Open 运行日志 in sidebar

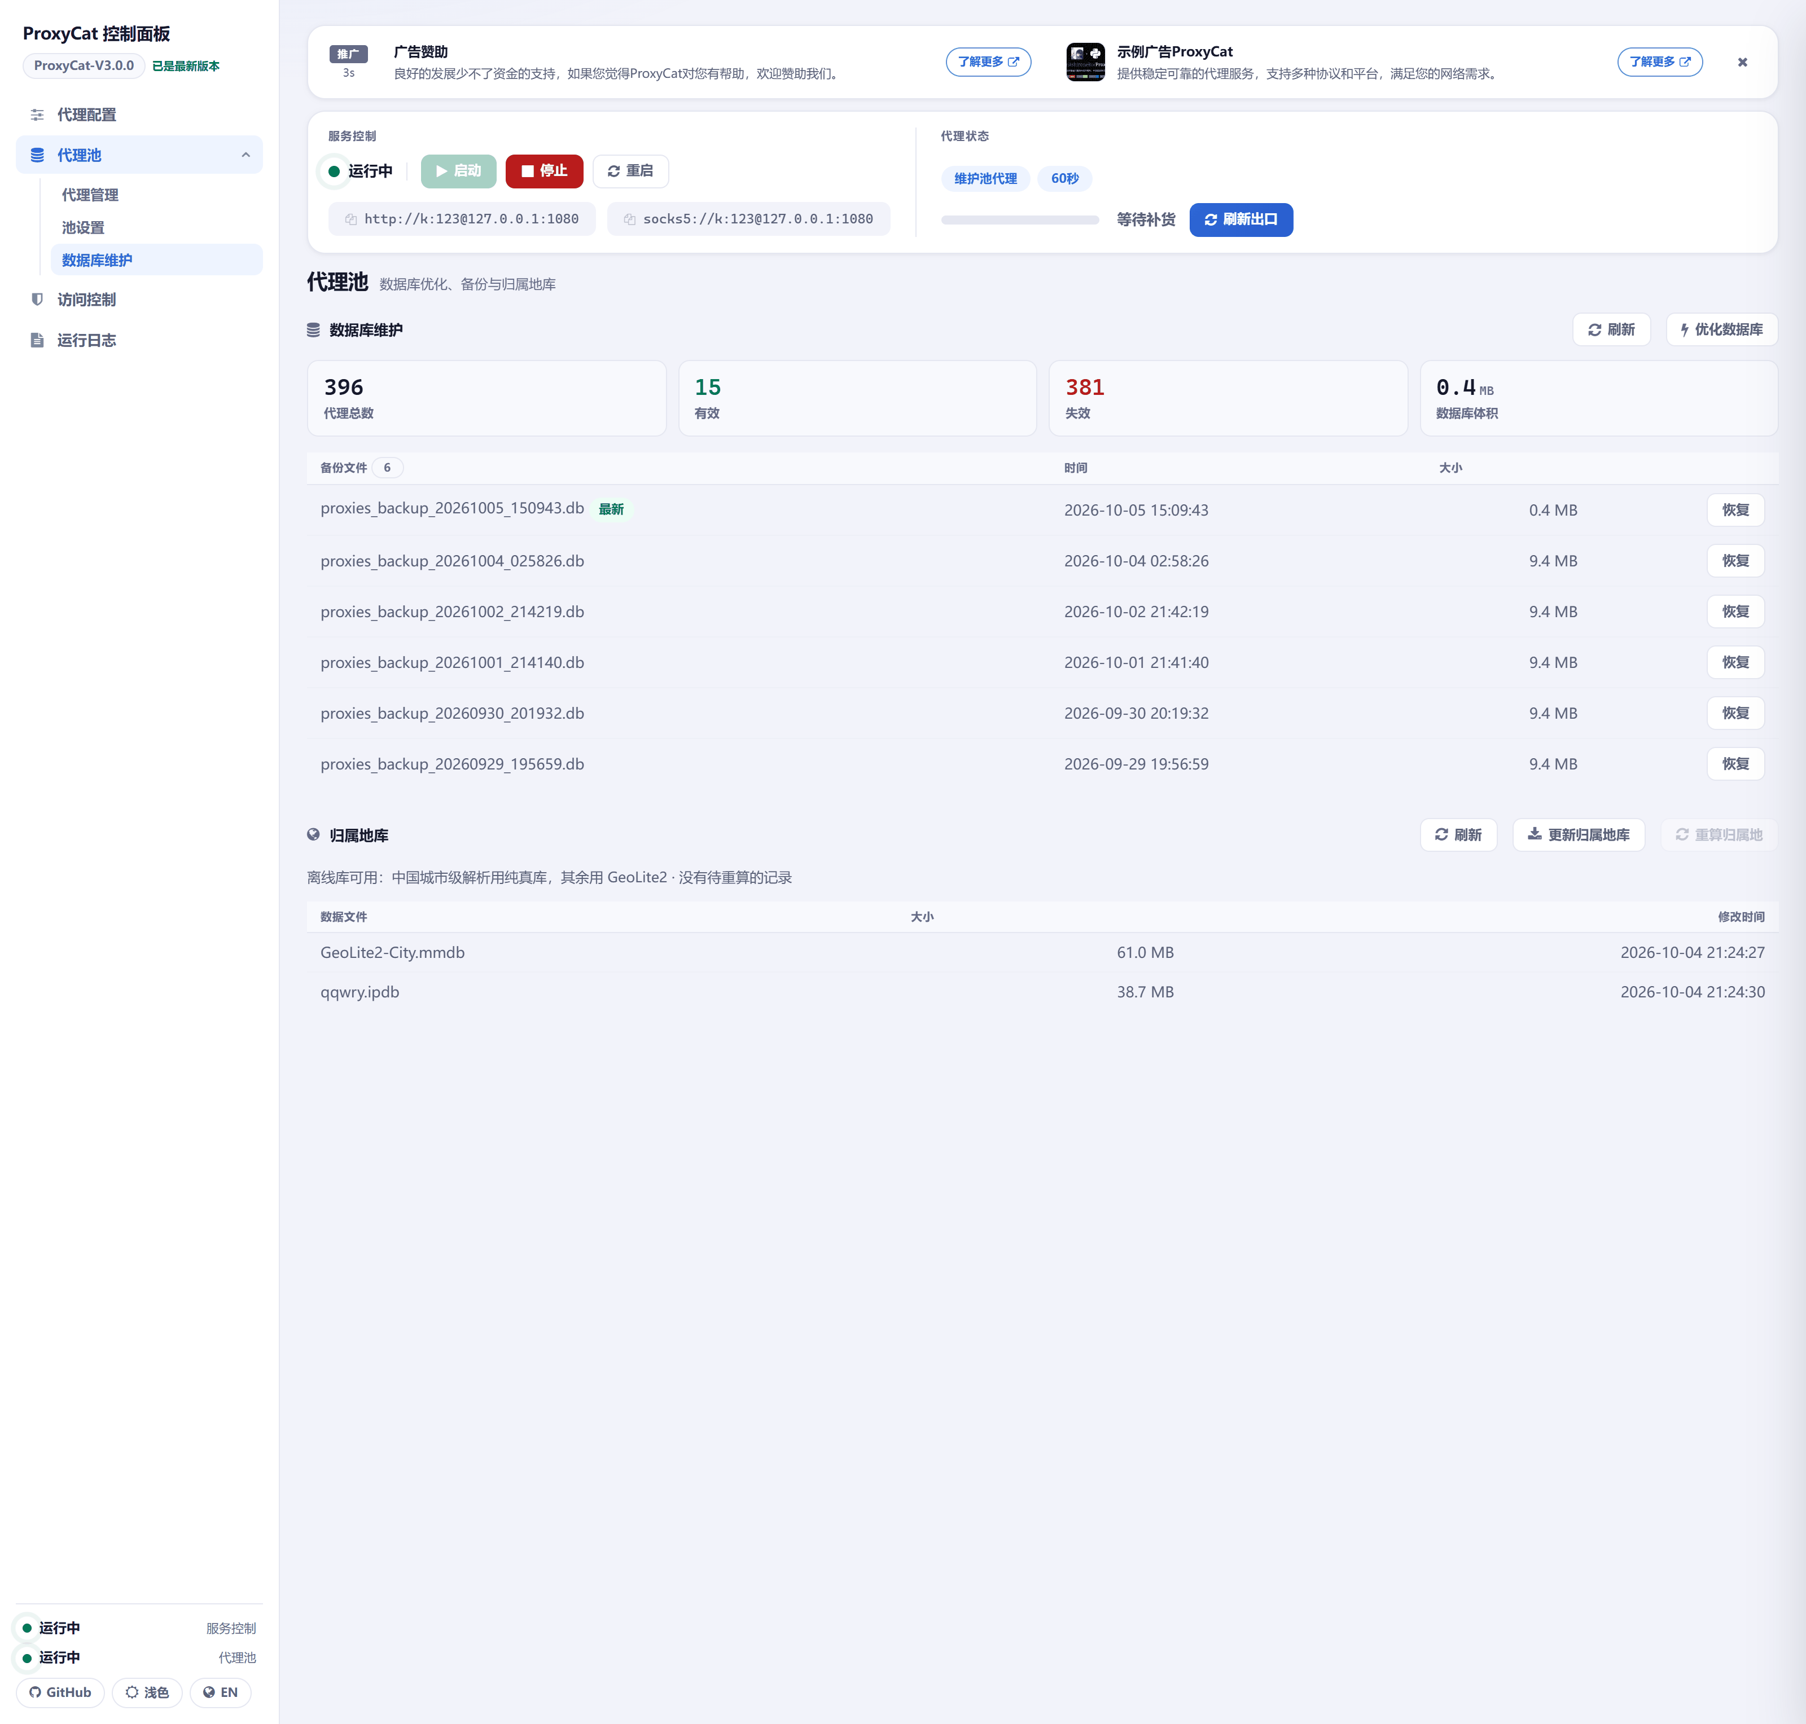pyautogui.click(x=139, y=340)
